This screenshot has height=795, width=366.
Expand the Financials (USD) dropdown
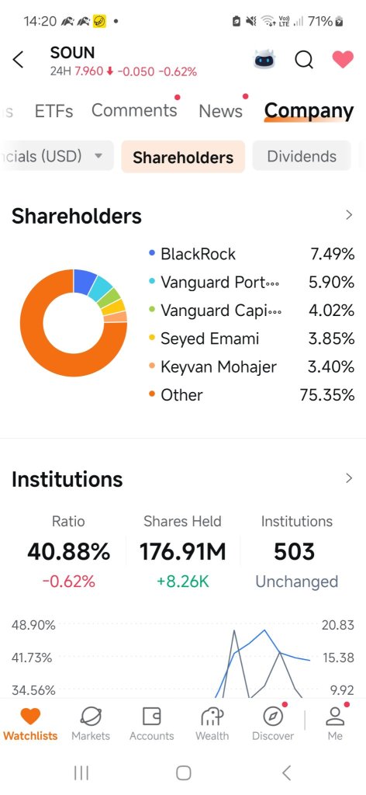(x=56, y=155)
